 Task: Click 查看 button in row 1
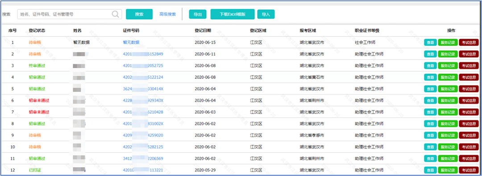[x=430, y=42]
